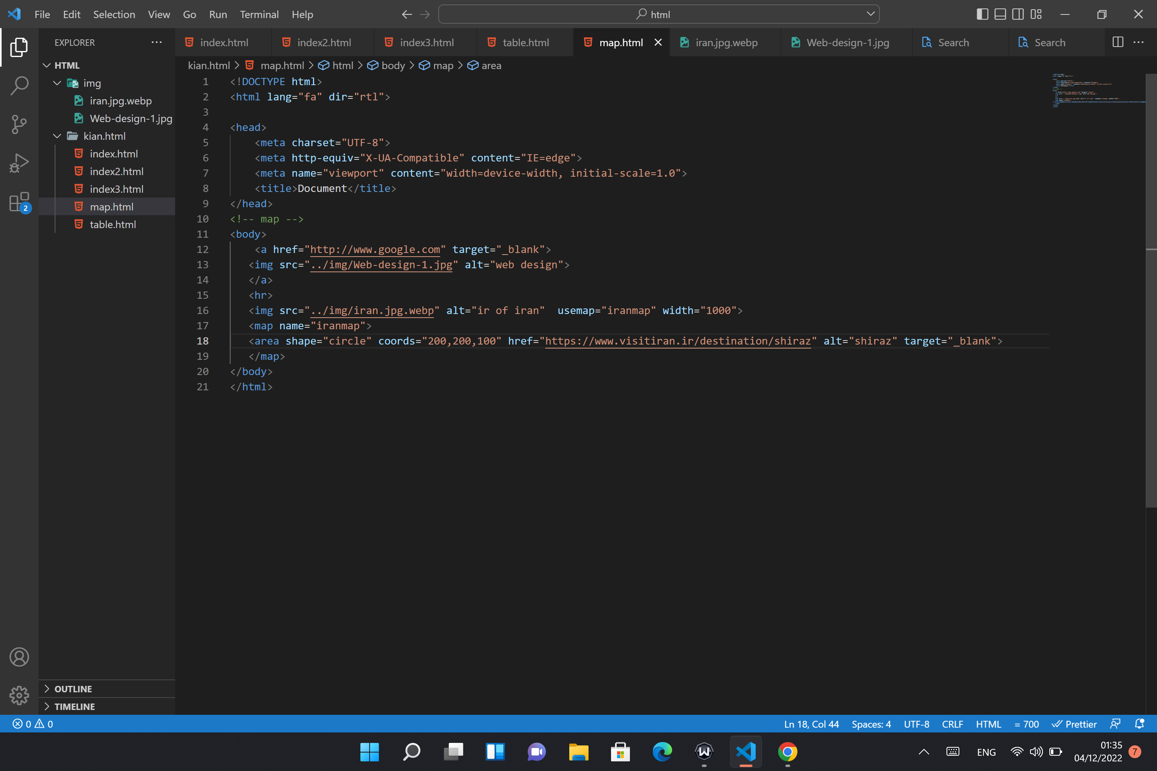Click the Spaces: 4 indentation setting
Screen dimensions: 1157x771
(x=871, y=724)
